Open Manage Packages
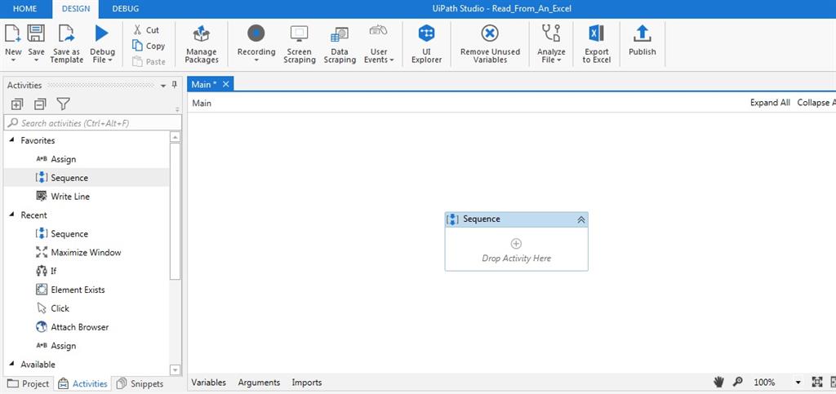The image size is (836, 394). coord(202,45)
